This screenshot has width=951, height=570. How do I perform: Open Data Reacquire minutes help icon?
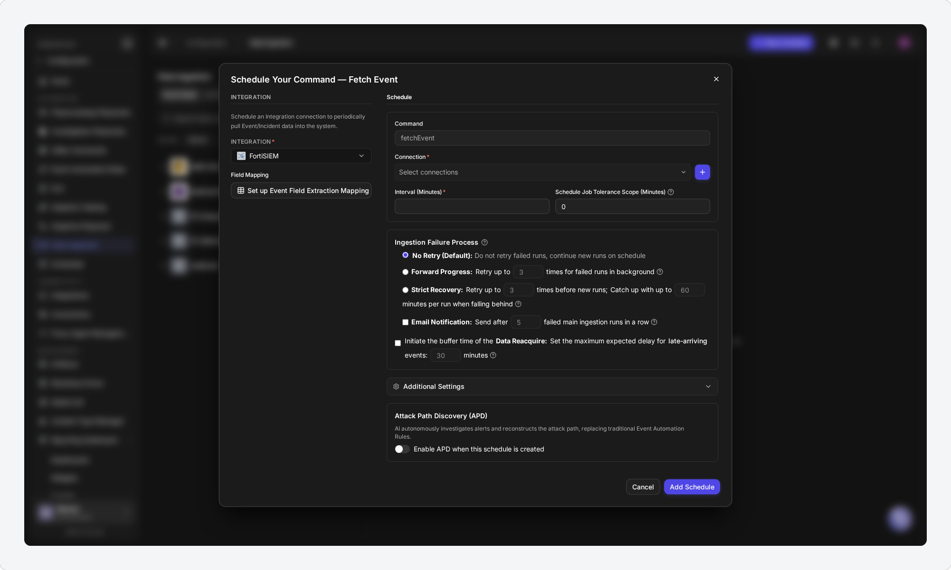tap(493, 355)
